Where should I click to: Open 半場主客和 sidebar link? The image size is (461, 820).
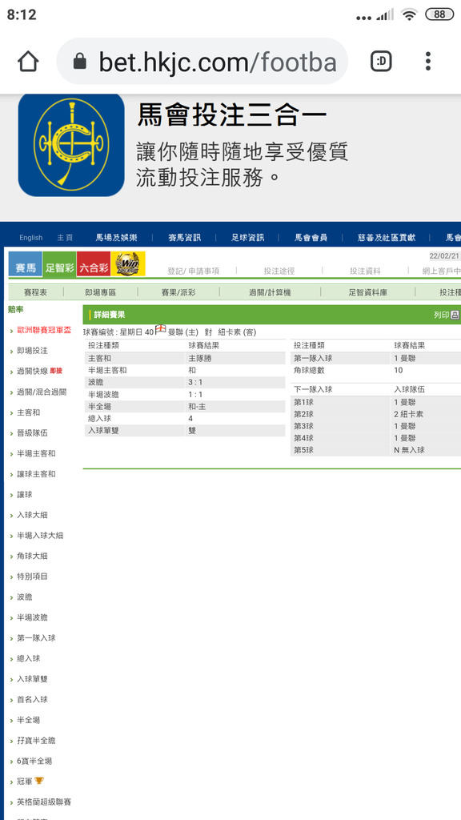pos(36,453)
